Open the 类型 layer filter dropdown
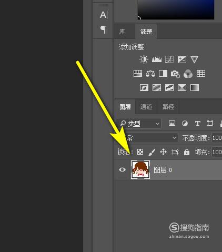Screen dimensions: 222x252 (139, 124)
